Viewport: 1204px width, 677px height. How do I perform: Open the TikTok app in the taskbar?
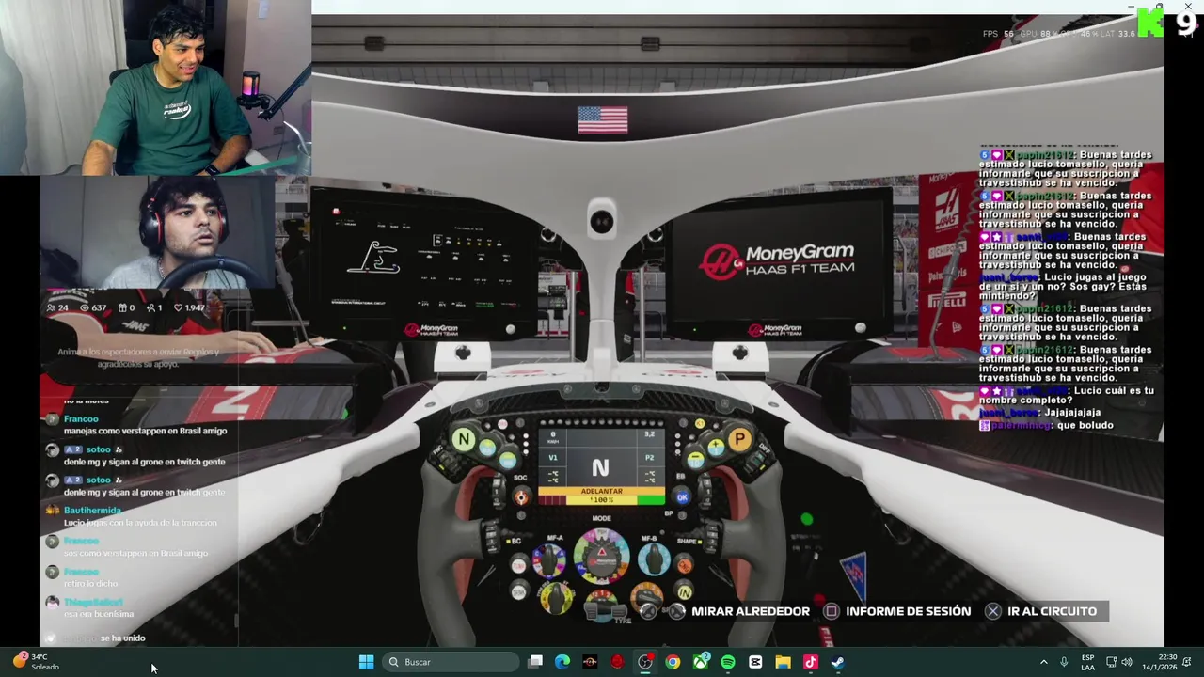(810, 662)
